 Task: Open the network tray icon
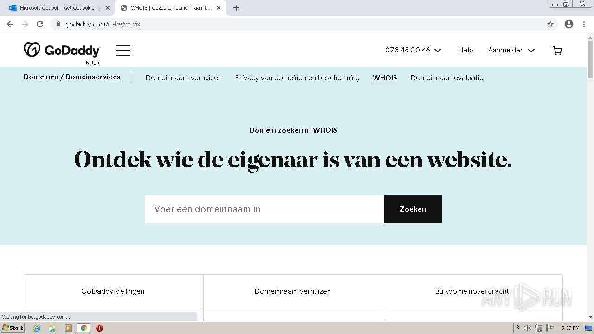click(539, 328)
